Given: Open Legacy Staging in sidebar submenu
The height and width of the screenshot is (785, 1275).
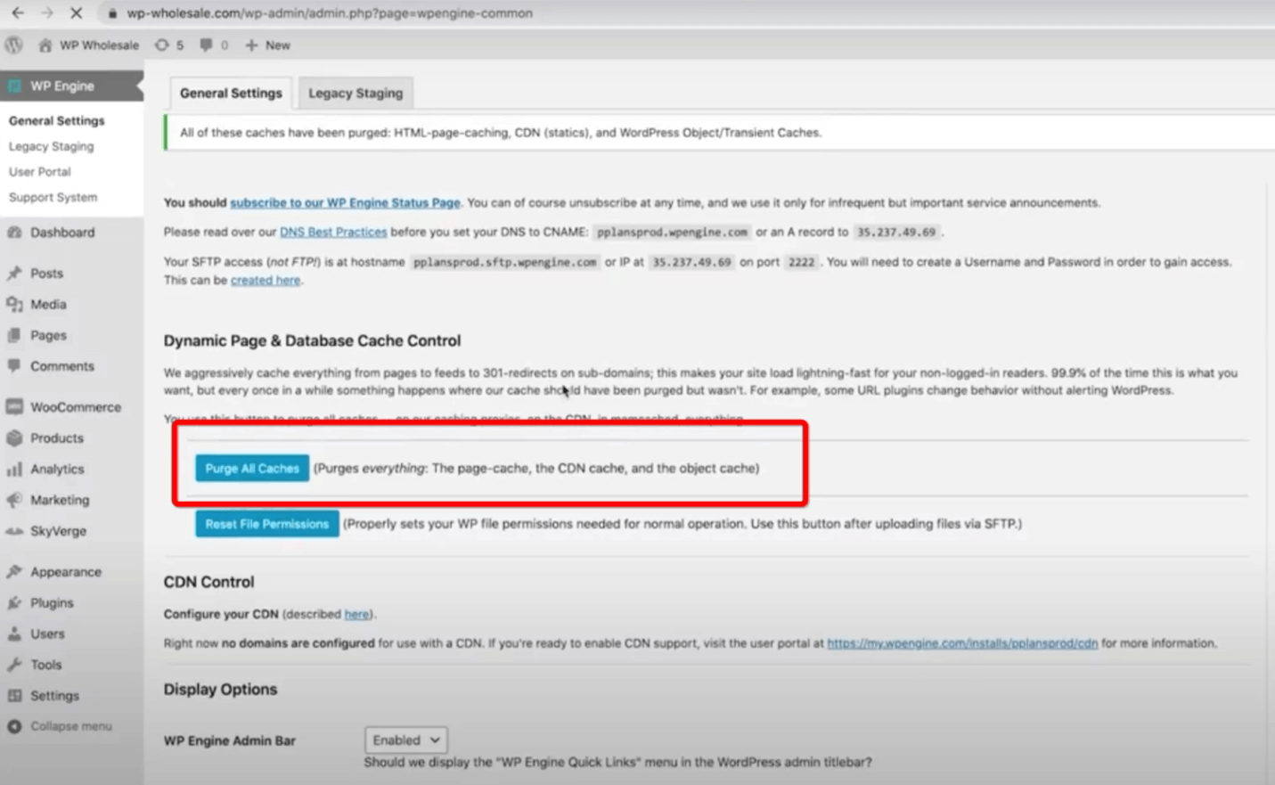Looking at the screenshot, I should pos(51,146).
